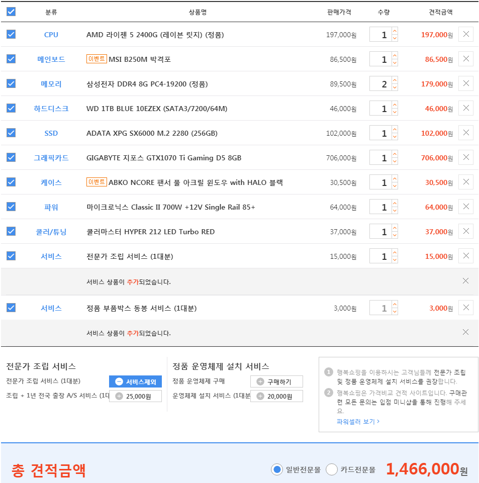Viewport: 479px width, 483px height.
Task: Click product name MSI B250M 박격포
Action: [x=140, y=59]
